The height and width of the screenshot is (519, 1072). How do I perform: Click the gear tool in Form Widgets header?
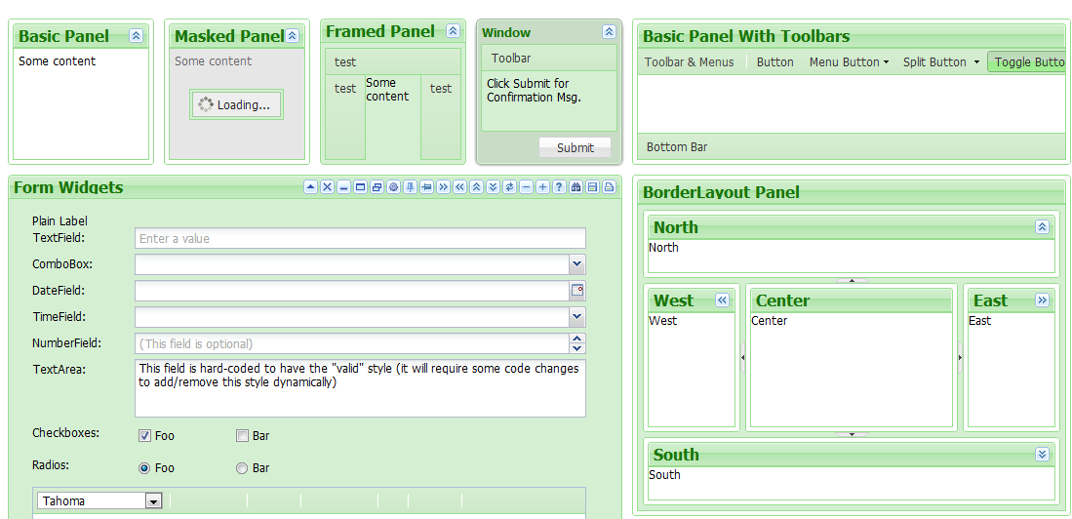click(394, 186)
